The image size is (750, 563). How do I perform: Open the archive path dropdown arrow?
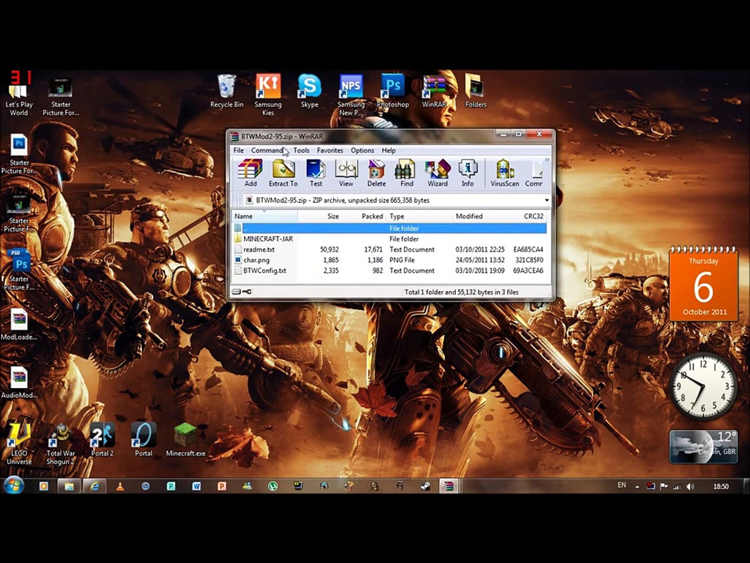[546, 200]
